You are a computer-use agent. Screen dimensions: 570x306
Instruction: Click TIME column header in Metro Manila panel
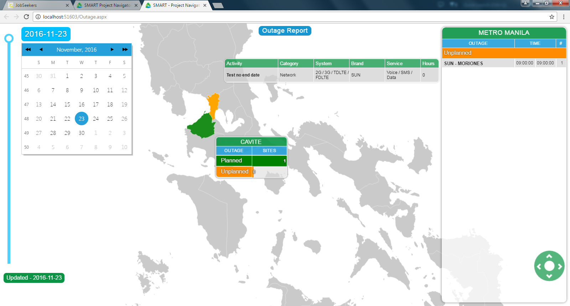[x=535, y=43]
